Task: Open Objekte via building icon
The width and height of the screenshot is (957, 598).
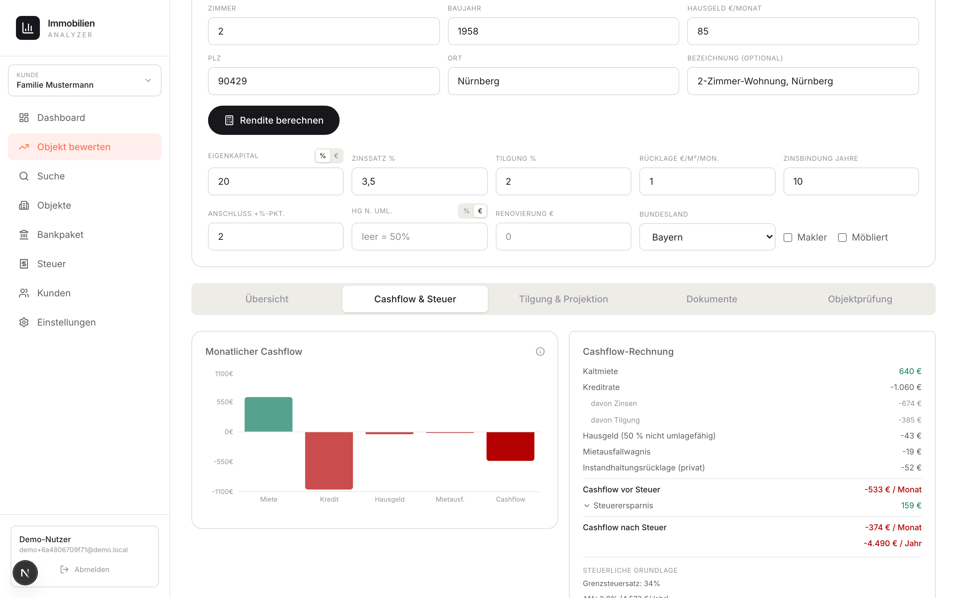Action: pyautogui.click(x=24, y=205)
